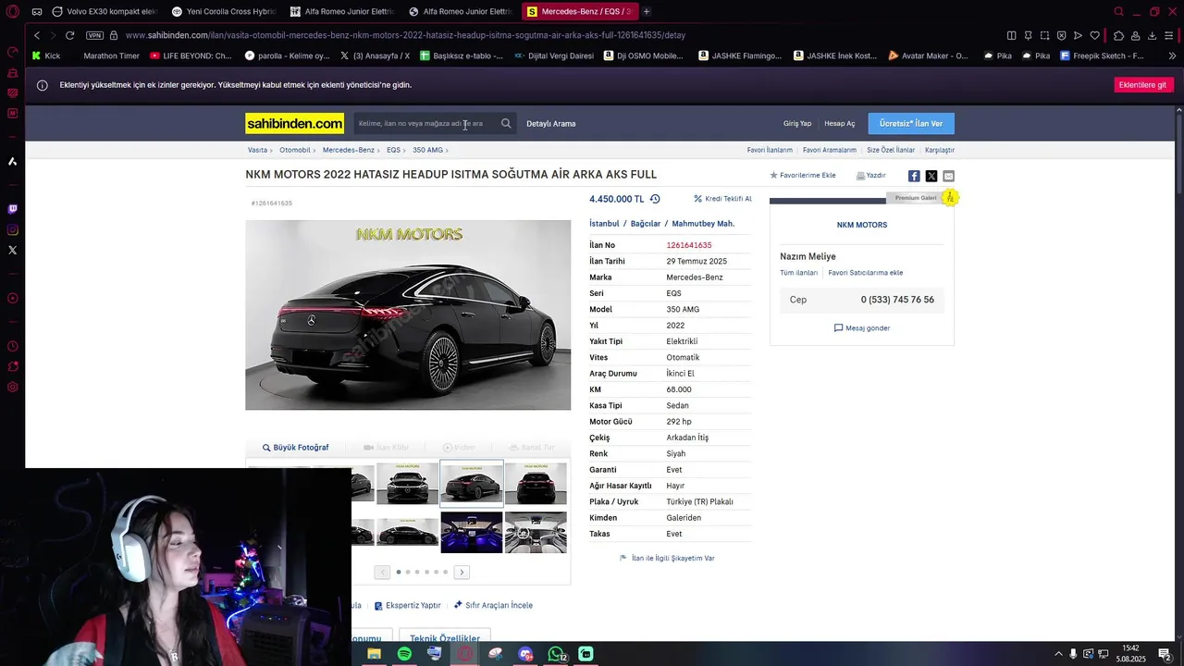This screenshot has height=666, width=1184.
Task: Share listing on Facebook icon
Action: (914, 176)
